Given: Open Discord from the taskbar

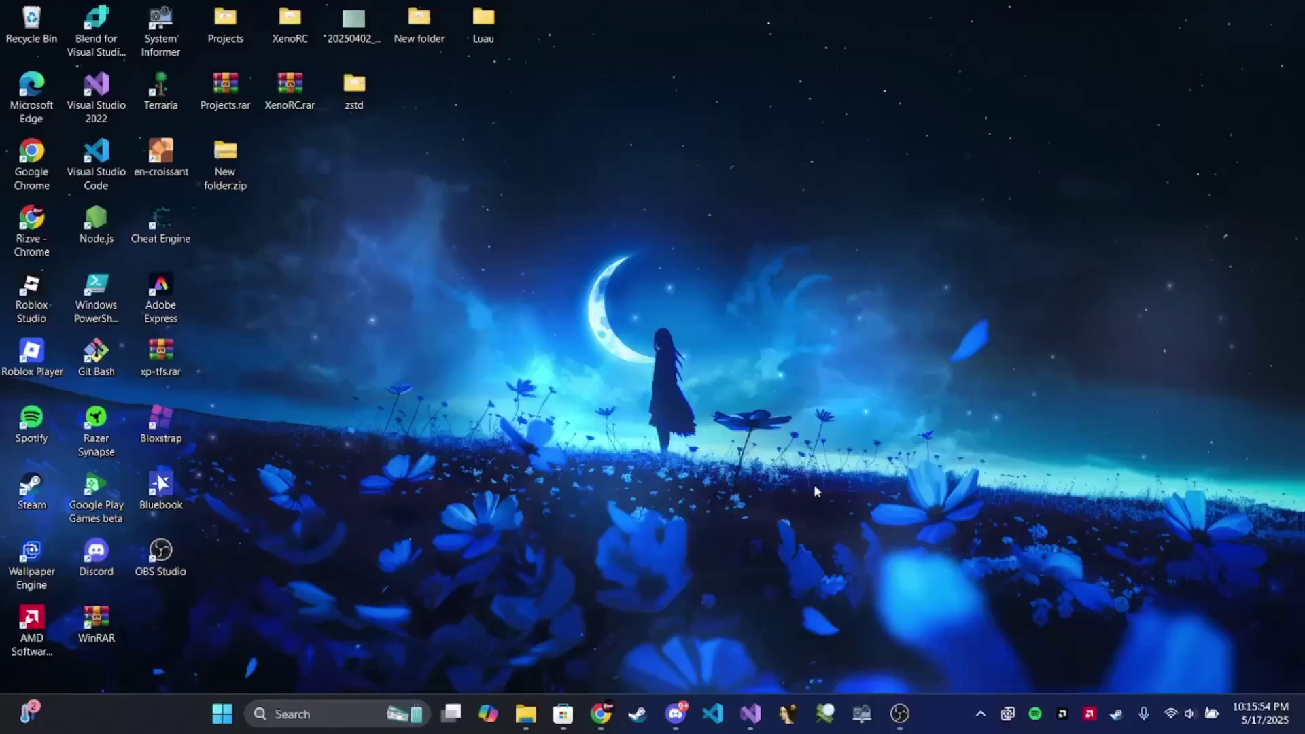Looking at the screenshot, I should pos(676,714).
